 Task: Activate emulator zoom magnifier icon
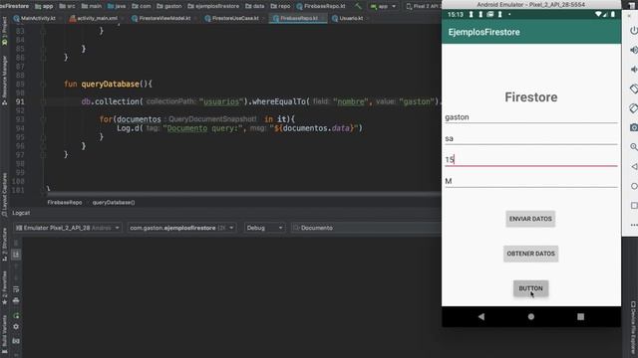634,147
